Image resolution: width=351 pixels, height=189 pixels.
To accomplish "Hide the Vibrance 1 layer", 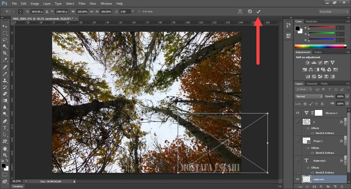I will (297, 113).
